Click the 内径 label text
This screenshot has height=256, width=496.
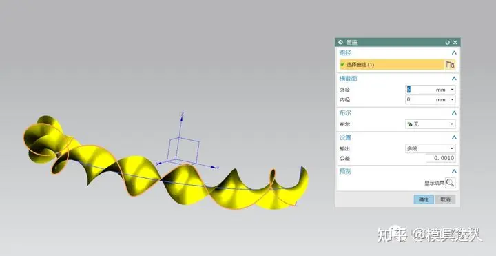pos(345,100)
